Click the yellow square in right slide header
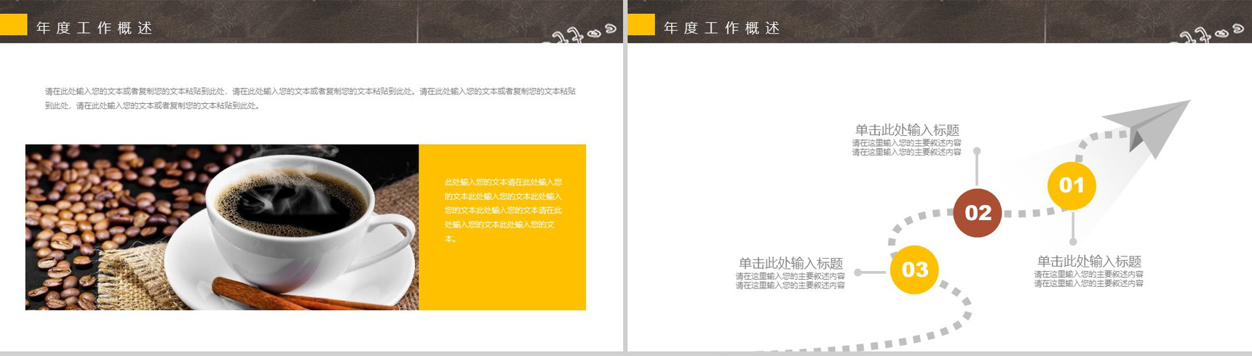This screenshot has width=1252, height=356. click(x=641, y=25)
